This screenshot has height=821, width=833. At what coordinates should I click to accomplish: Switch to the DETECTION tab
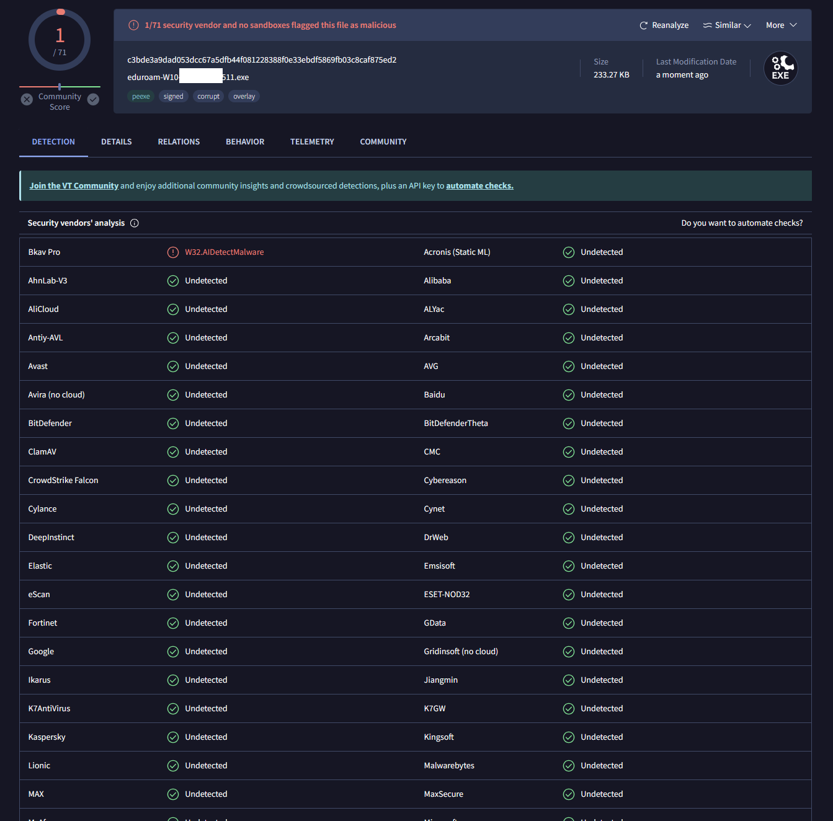53,142
